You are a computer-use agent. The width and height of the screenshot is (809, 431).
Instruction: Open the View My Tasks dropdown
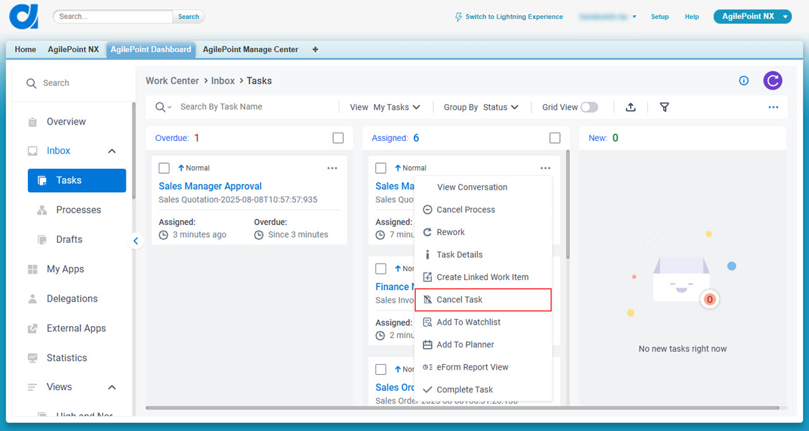385,107
